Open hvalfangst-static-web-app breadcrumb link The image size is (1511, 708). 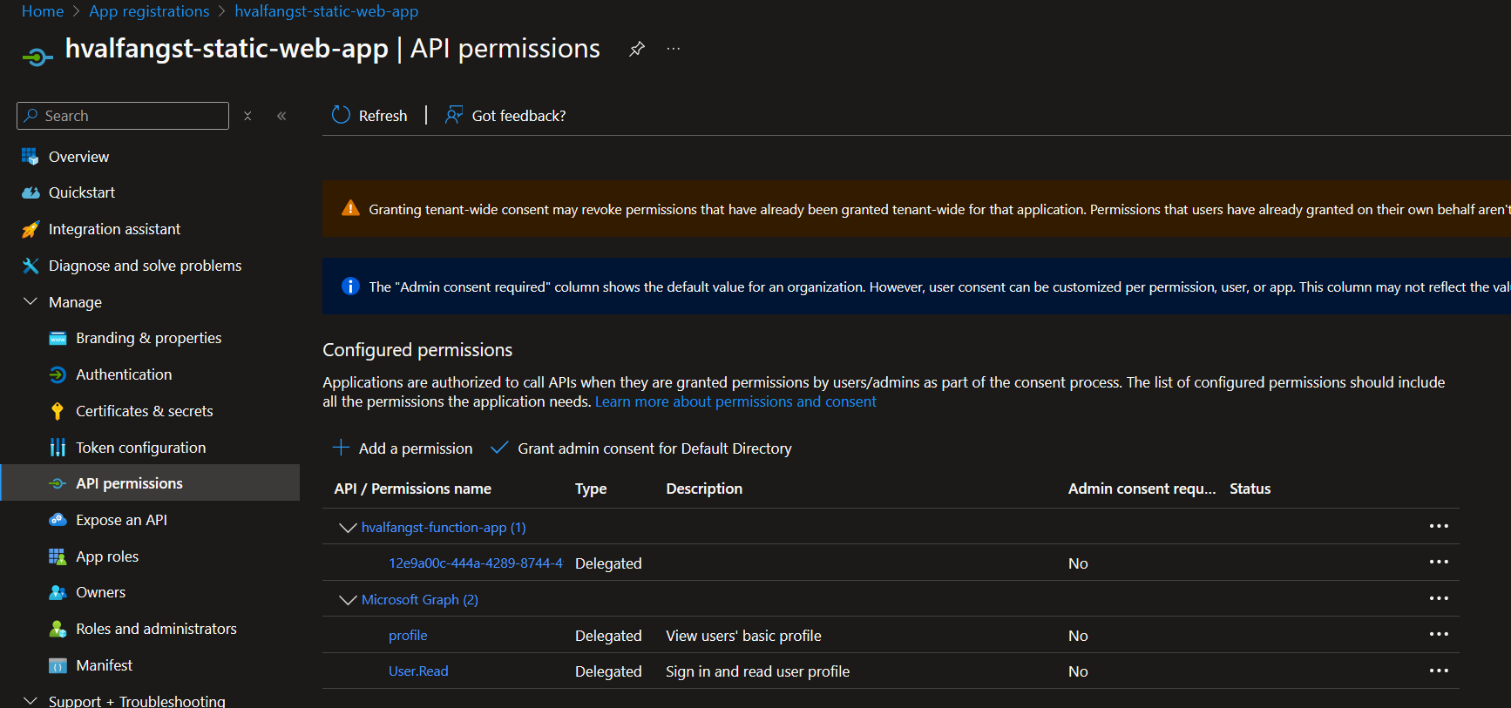click(x=327, y=11)
